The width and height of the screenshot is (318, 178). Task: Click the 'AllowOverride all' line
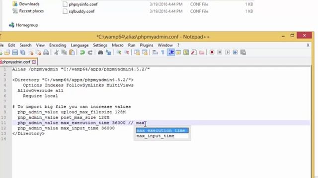tap(40, 90)
